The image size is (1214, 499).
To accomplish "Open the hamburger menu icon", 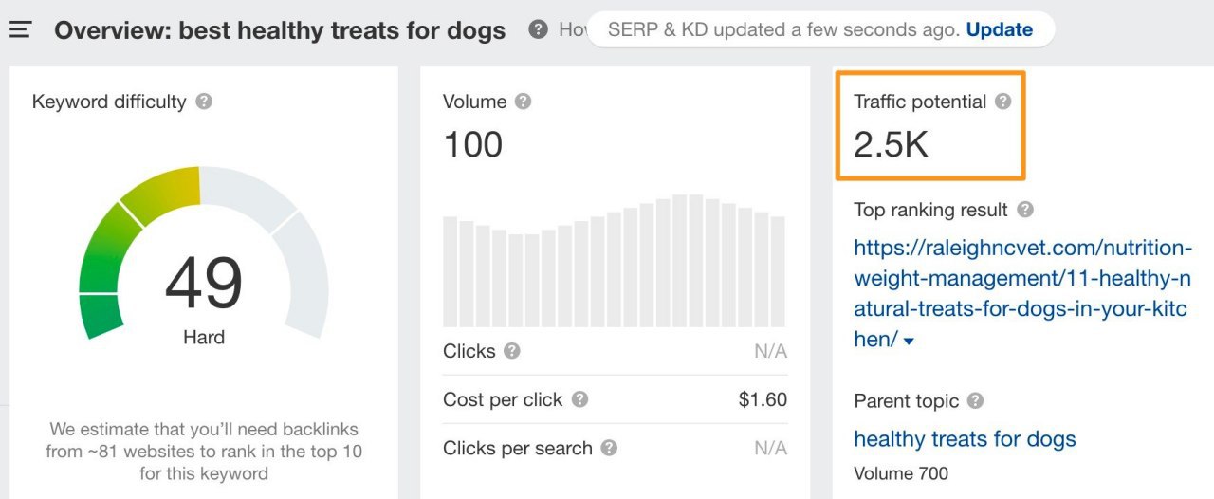I will click(20, 30).
